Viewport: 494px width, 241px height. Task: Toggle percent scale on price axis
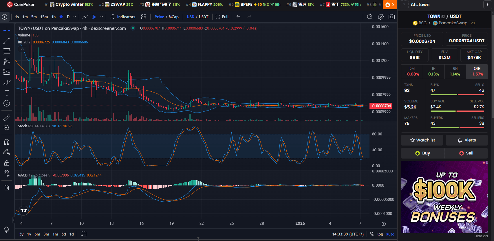[x=372, y=234]
